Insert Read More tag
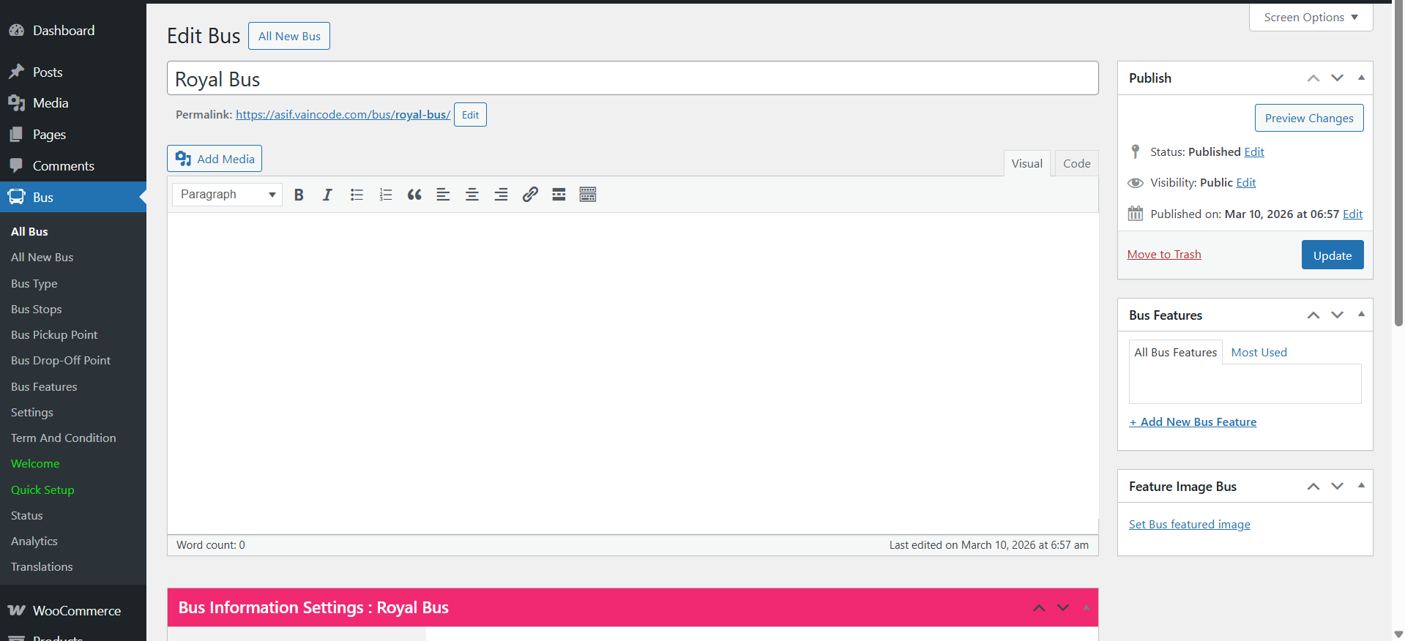 point(559,195)
